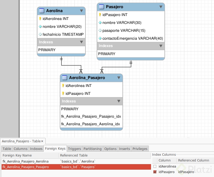Click the key icon beside idAerolinea in Aerolina
This screenshot has width=214, height=177.
click(x=40, y=19)
